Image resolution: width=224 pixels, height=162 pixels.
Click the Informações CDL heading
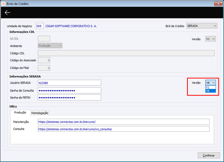(x=22, y=32)
